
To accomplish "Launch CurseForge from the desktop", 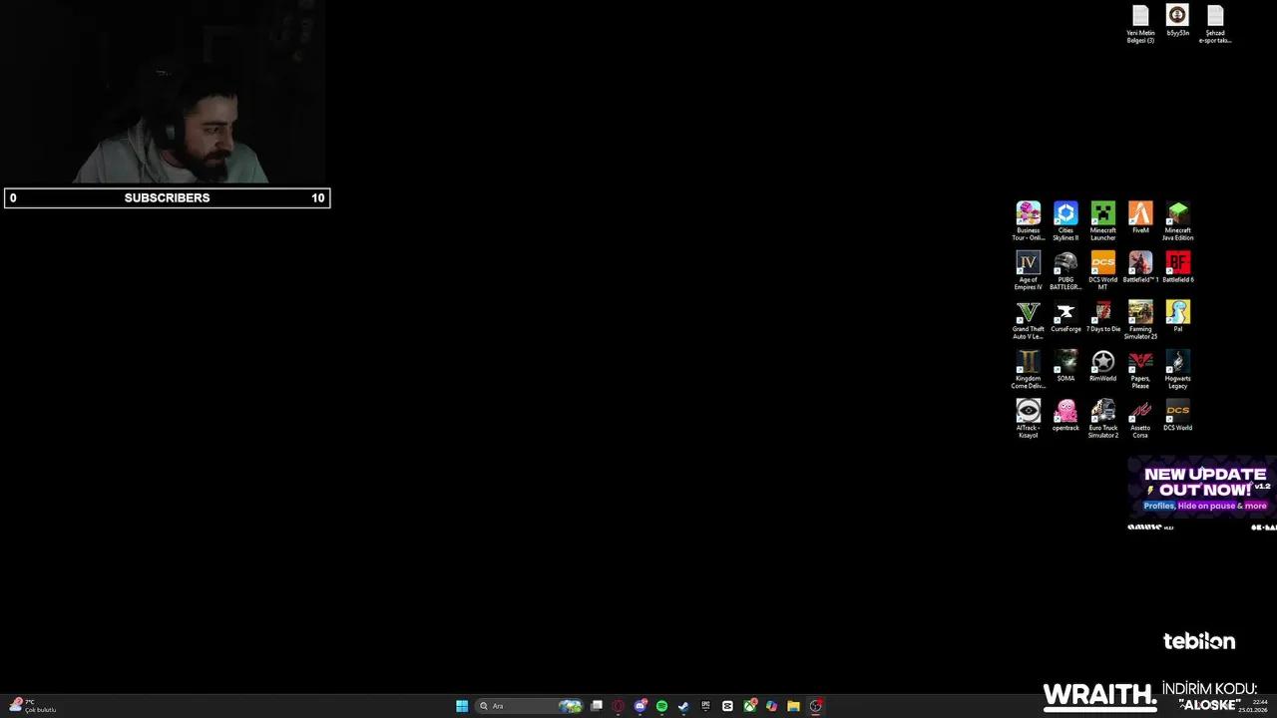I will coord(1065,312).
